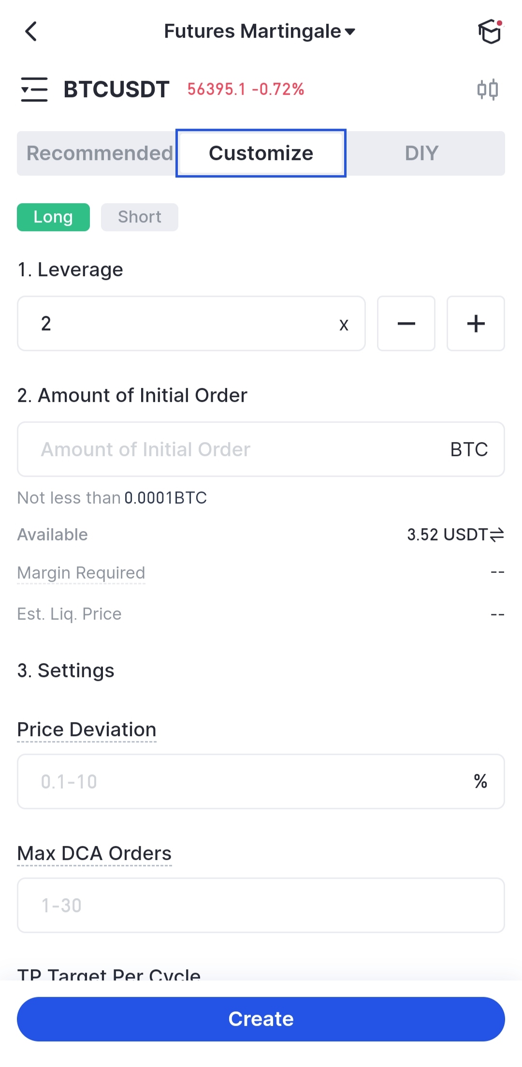Open the candlestick chart icon
The height and width of the screenshot is (1067, 522).
click(x=487, y=89)
